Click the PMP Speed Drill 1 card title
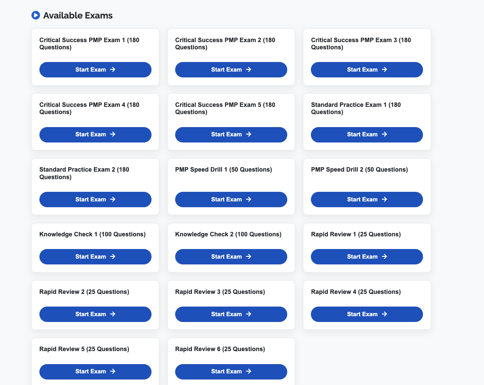The height and width of the screenshot is (385, 484). pos(223,170)
